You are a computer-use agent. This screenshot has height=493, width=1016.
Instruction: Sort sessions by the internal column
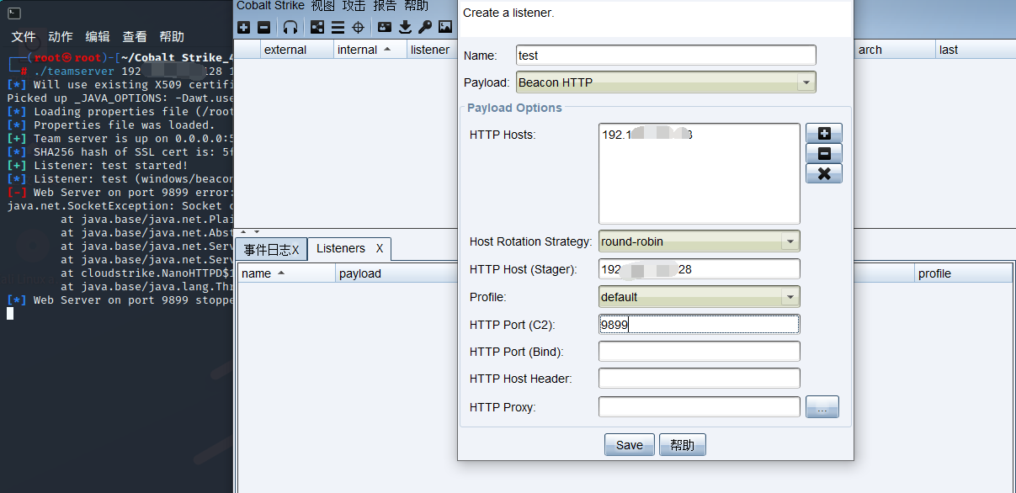(x=370, y=50)
